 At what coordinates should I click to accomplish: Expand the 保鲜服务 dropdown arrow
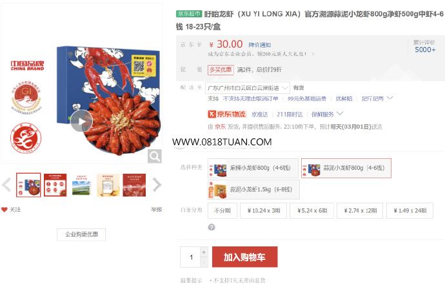[340, 113]
